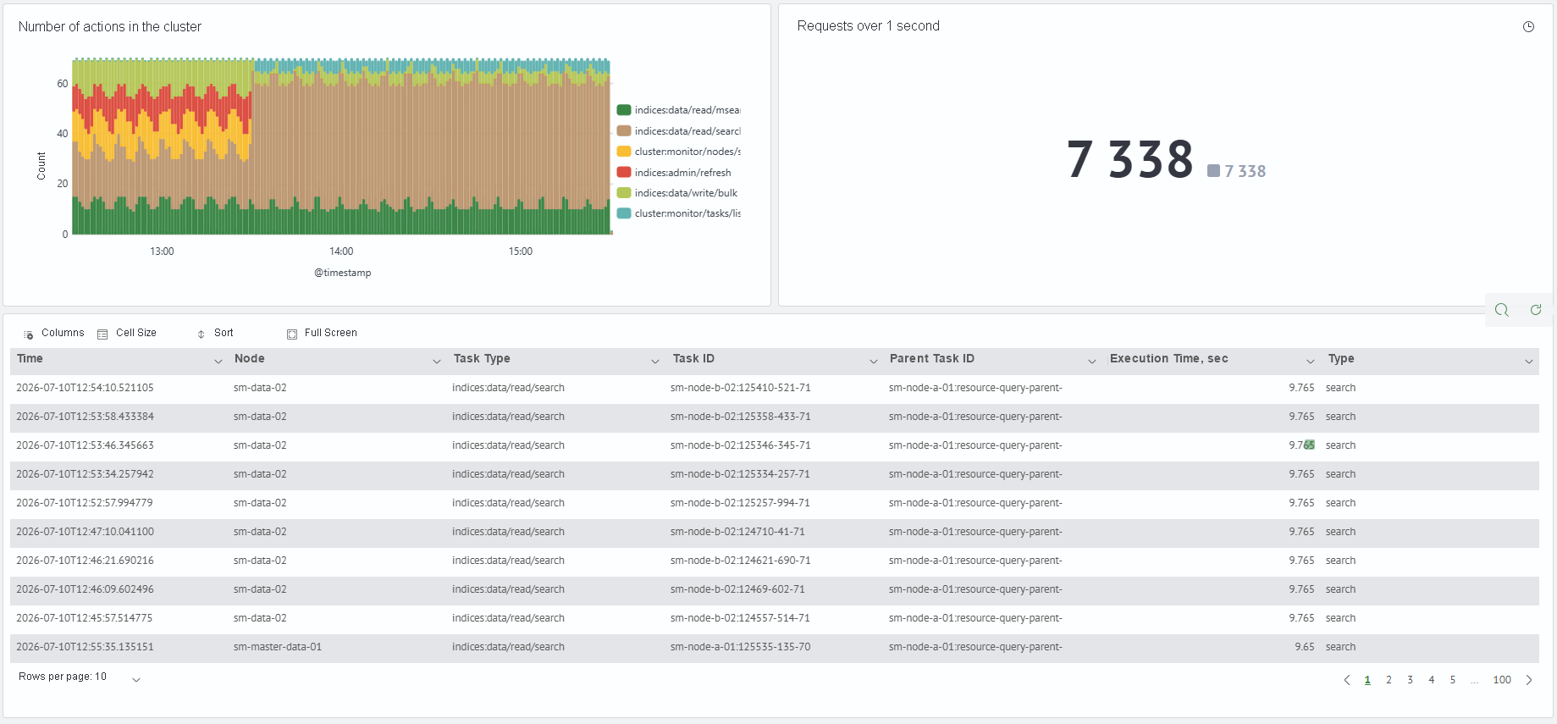Click the Number of actions panel title
1557x724 pixels.
[x=110, y=27]
